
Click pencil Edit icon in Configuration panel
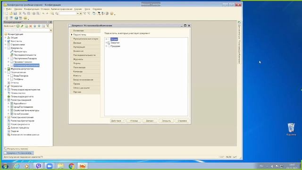(22, 26)
